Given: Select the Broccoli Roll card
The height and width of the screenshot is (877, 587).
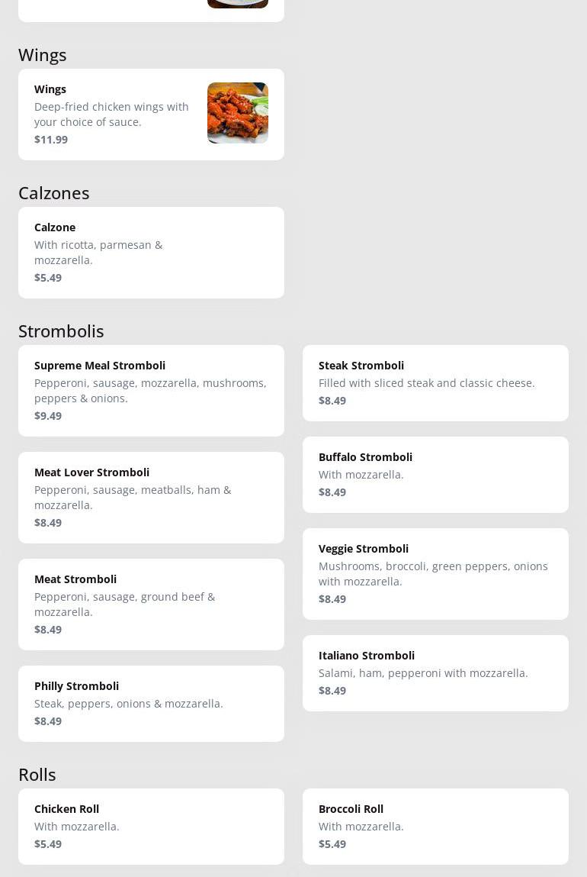Looking at the screenshot, I should (x=435, y=827).
